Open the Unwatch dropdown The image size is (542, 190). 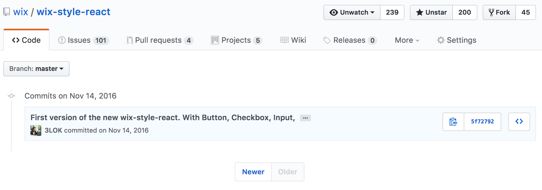tap(352, 12)
